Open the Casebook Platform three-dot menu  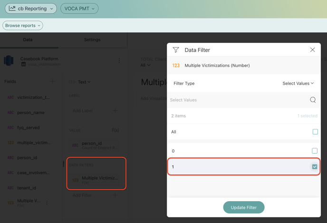[x=119, y=61]
